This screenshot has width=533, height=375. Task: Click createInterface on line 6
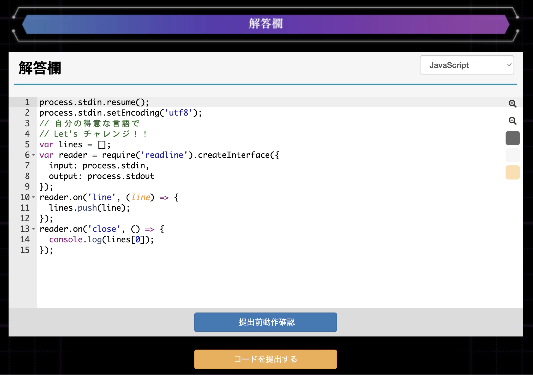click(234, 155)
